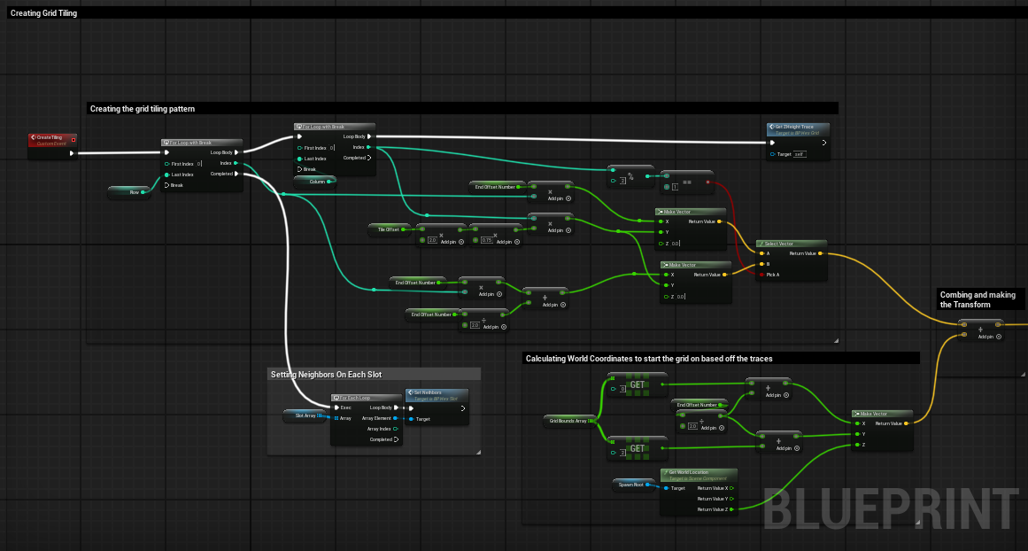Click the modulo (%) operator node

[x=630, y=175]
